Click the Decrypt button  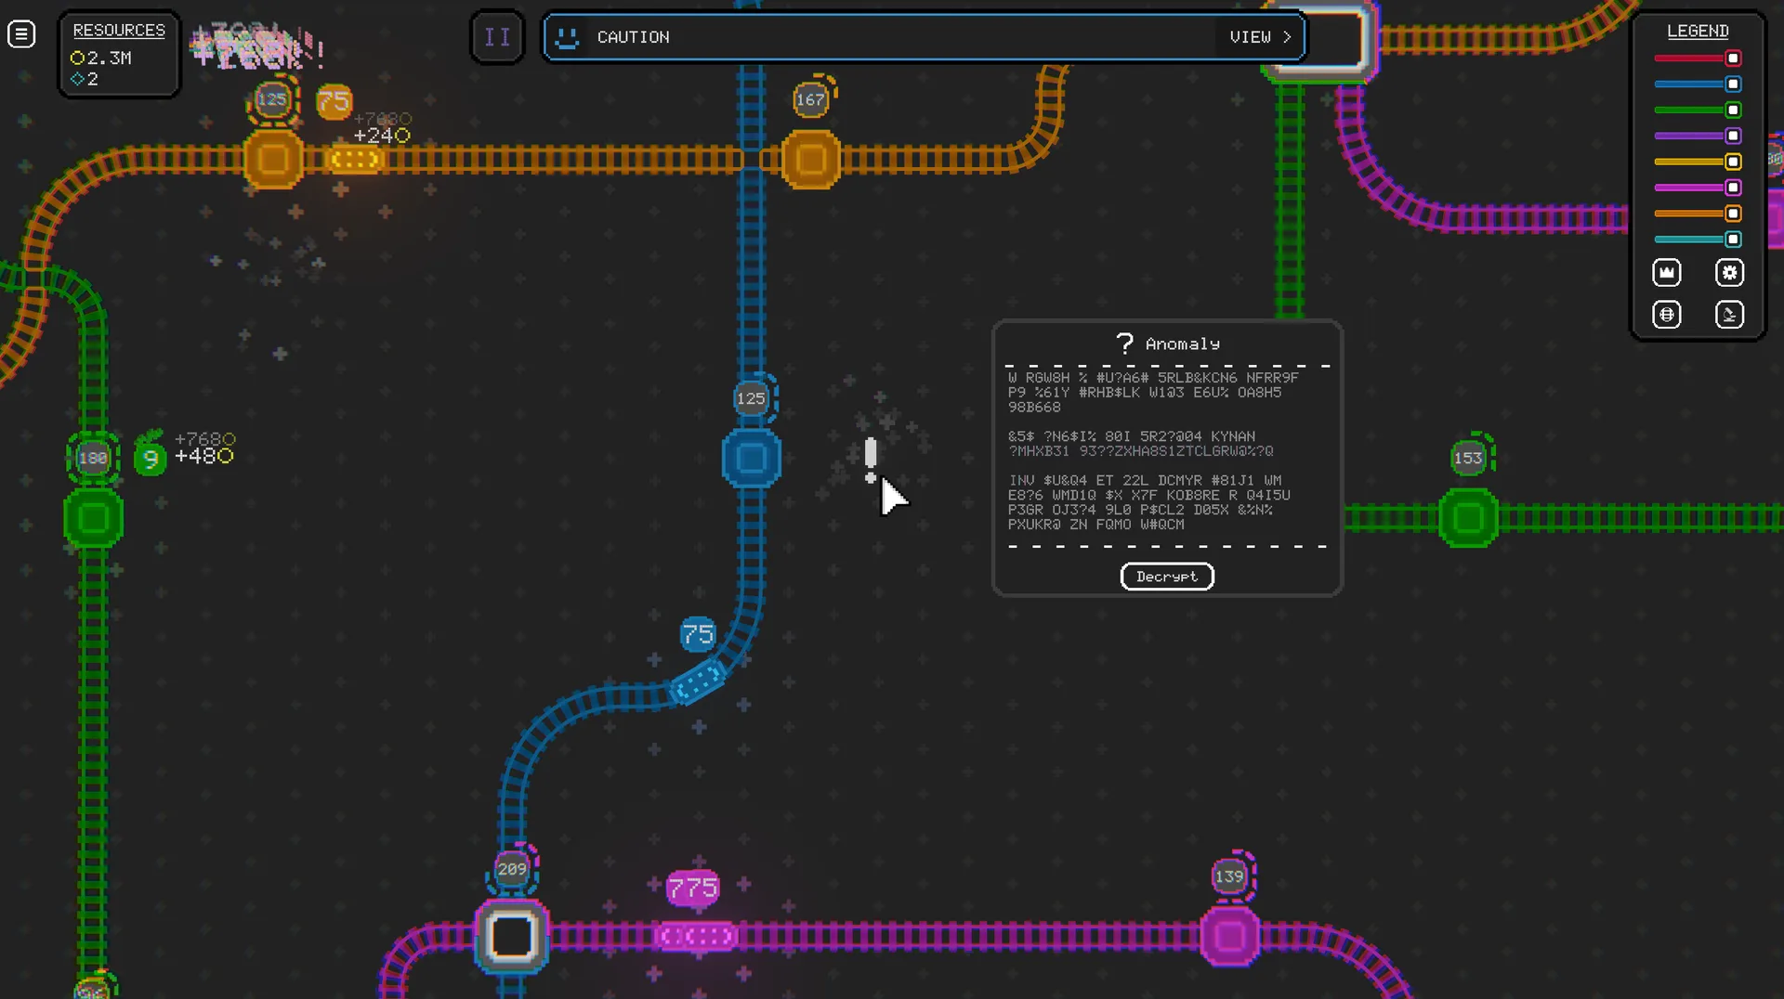tap(1167, 577)
